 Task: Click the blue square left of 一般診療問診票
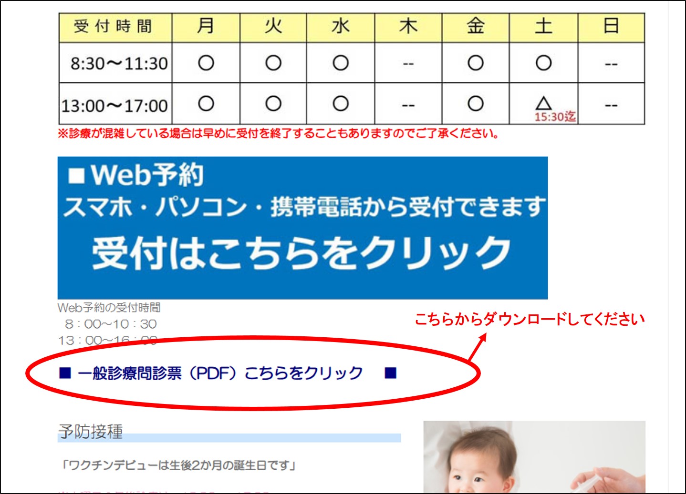(x=65, y=373)
